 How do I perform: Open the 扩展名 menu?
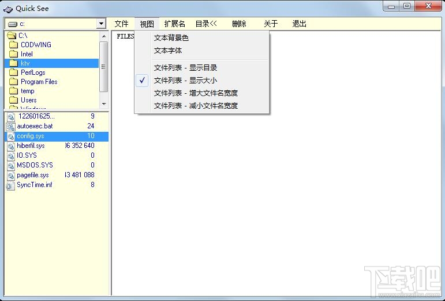click(174, 24)
